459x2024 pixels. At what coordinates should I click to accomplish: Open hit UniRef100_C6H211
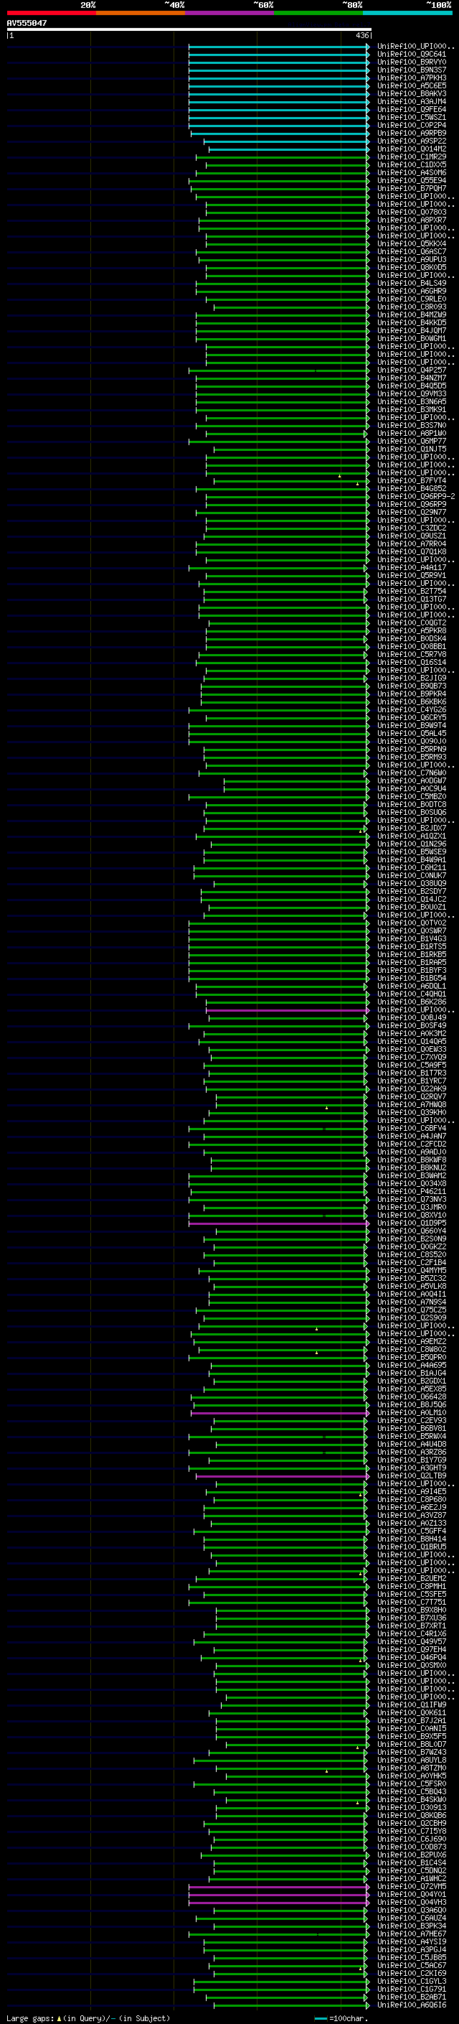click(411, 867)
